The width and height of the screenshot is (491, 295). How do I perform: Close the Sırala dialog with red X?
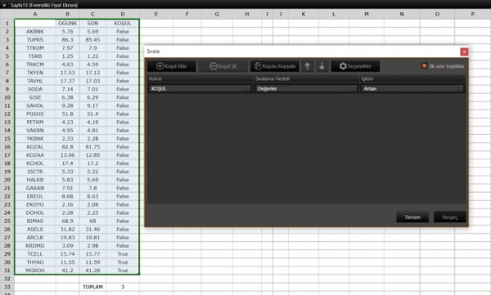pyautogui.click(x=464, y=51)
